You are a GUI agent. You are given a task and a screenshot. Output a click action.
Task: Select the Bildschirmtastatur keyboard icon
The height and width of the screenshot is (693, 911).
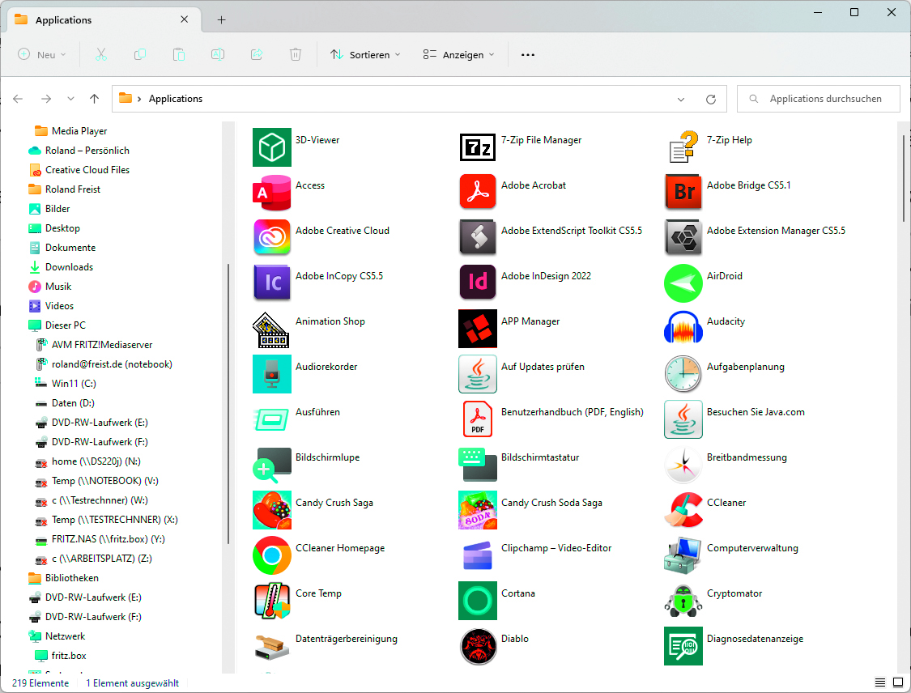coord(478,464)
